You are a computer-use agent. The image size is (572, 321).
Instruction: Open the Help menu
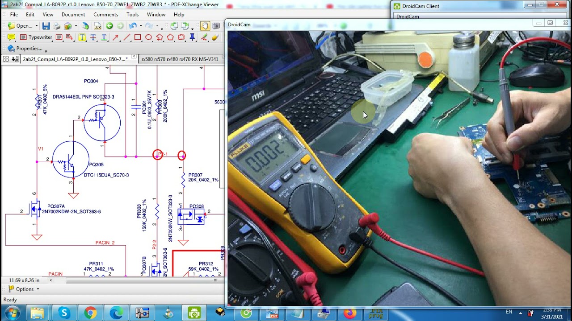179,14
